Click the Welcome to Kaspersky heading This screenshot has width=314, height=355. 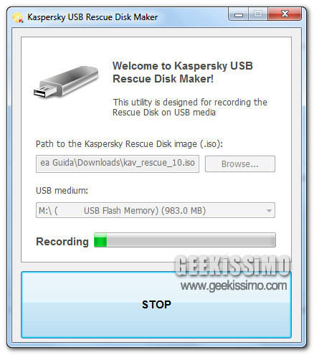(183, 72)
